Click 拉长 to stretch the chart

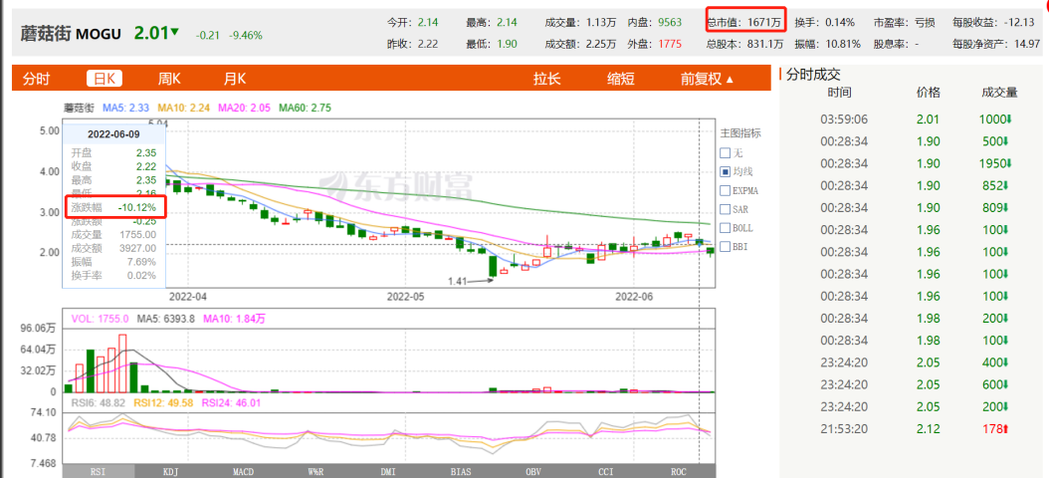[x=546, y=79]
